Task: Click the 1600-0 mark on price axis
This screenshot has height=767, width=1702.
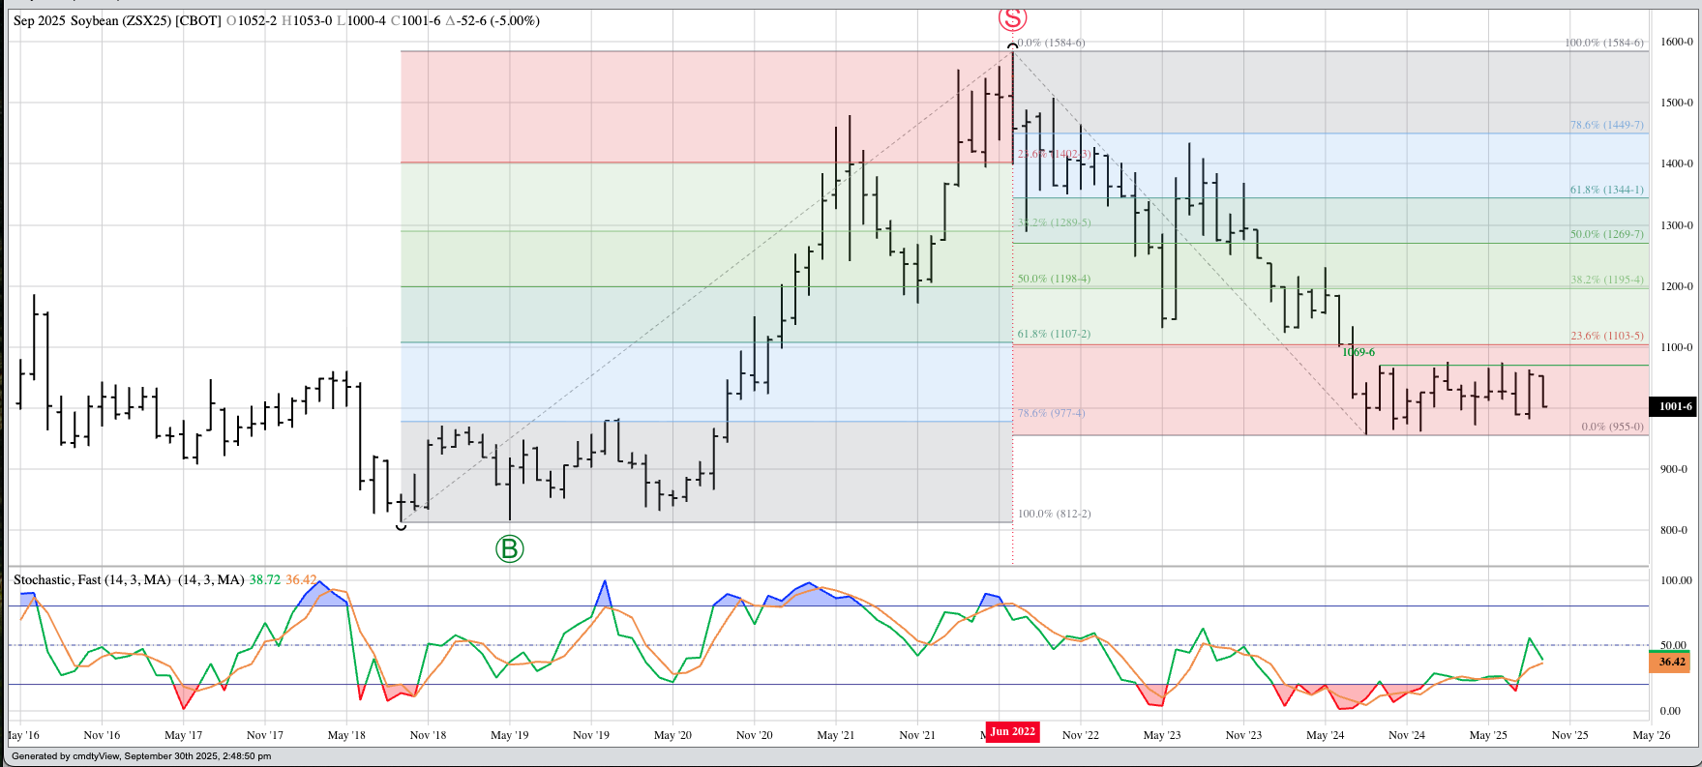Action: [x=1676, y=42]
